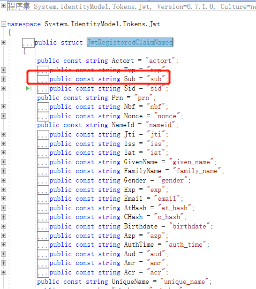Expand outlining plus beside Email constant
Viewport: 256px width, 289px height.
pyautogui.click(x=3, y=198)
